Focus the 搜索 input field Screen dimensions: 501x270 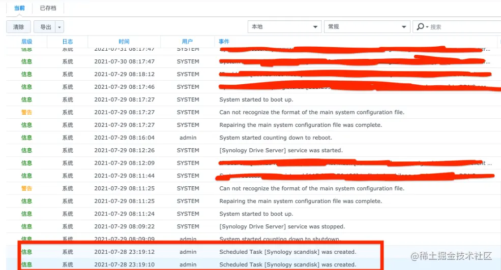point(465,27)
